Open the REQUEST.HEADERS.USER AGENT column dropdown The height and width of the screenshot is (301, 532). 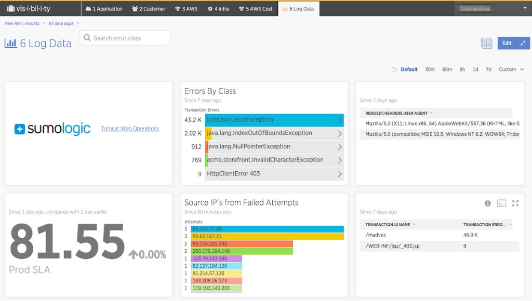431,113
